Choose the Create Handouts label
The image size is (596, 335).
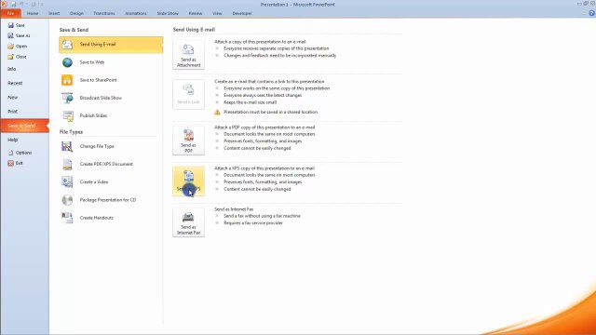pos(97,218)
